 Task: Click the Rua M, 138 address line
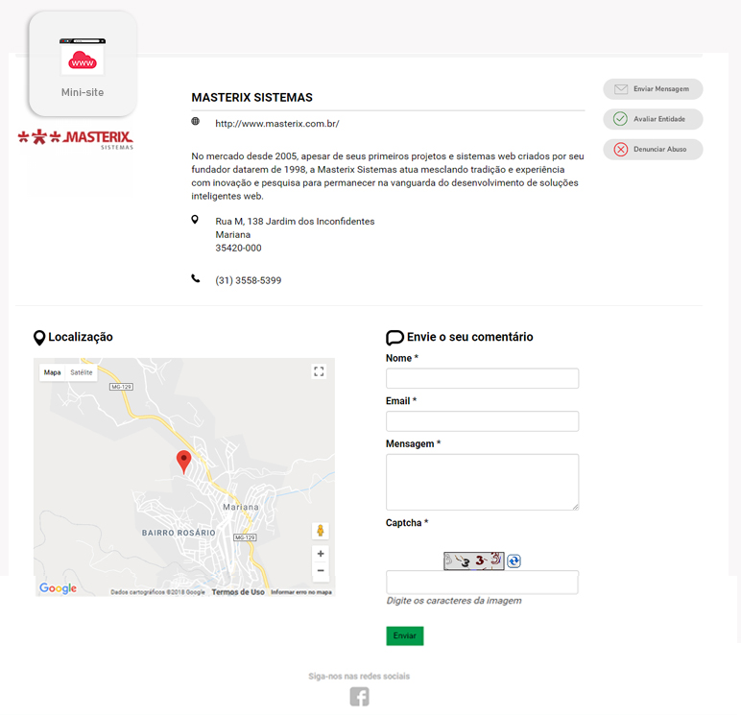point(295,222)
